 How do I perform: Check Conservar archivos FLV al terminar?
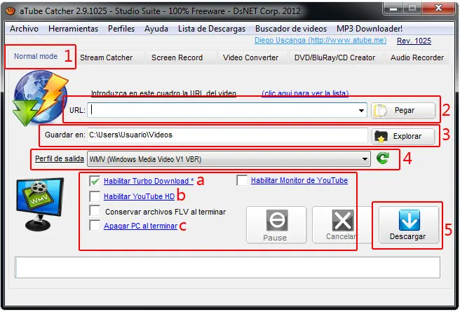pyautogui.click(x=95, y=211)
